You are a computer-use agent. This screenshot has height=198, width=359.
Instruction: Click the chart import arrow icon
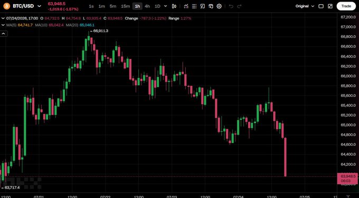click(x=211, y=6)
